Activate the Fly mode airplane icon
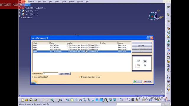Viewport: 189px width, 106px height. [x=68, y=100]
